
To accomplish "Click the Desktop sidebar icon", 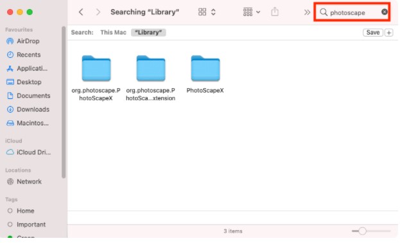I will (x=10, y=82).
